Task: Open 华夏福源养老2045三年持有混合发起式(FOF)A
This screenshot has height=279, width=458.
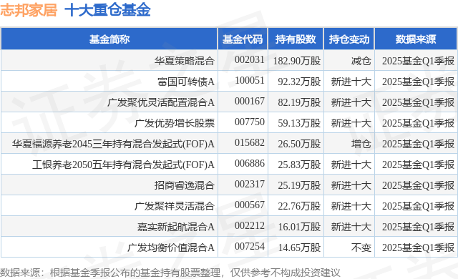Action: coord(113,144)
